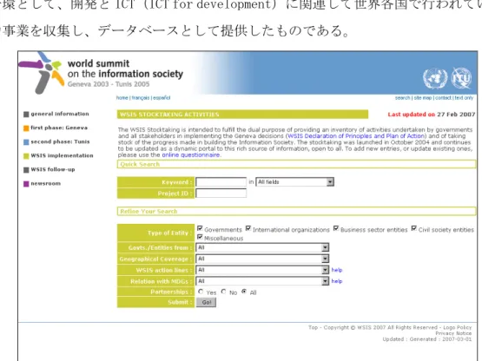Click orange square beside first phase: Geneva
Viewport: 482px width, 361px height.
pyautogui.click(x=26, y=128)
